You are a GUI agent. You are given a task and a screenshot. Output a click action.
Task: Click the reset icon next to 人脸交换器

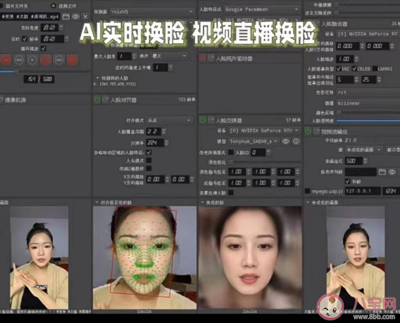[x=211, y=120]
